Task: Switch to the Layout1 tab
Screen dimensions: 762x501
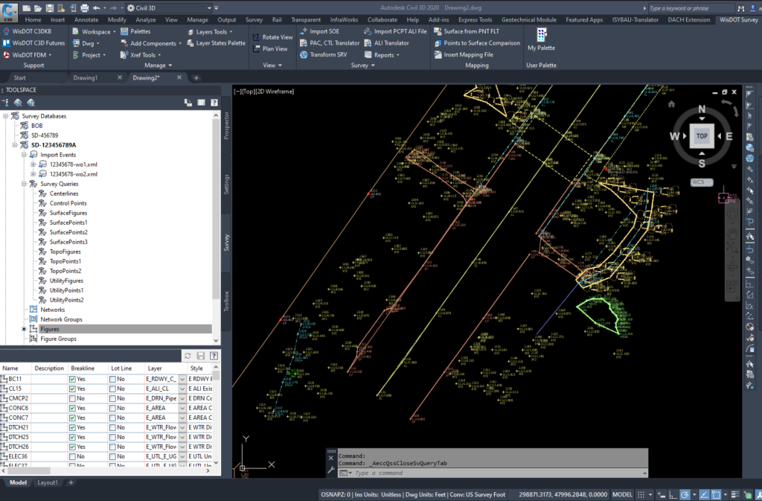Action: pos(48,482)
